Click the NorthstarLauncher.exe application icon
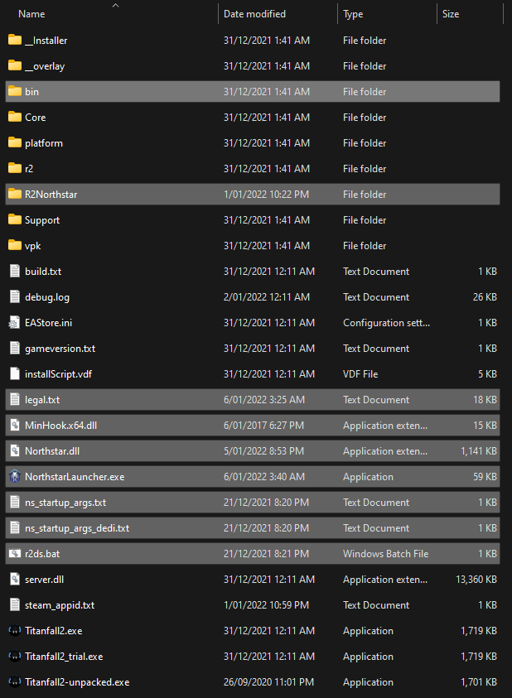 14,477
